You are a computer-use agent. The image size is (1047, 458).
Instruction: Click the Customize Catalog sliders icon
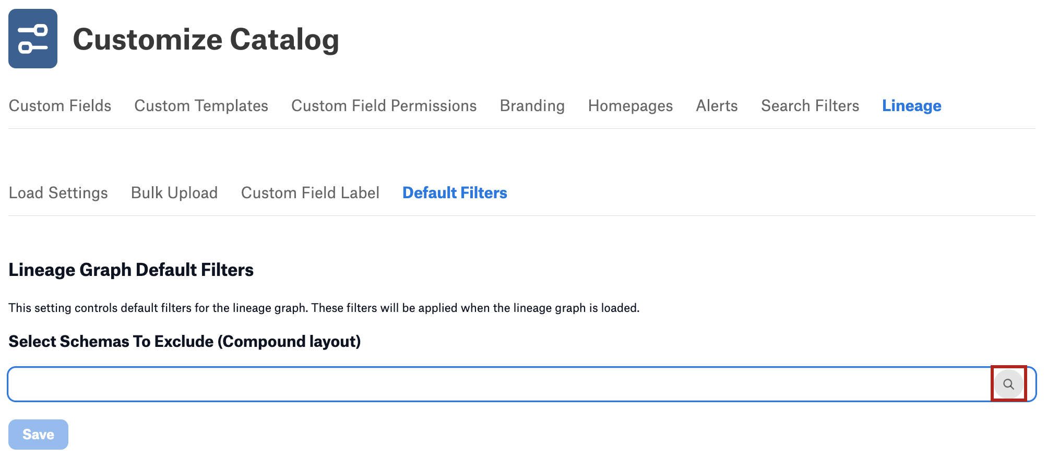(x=33, y=39)
